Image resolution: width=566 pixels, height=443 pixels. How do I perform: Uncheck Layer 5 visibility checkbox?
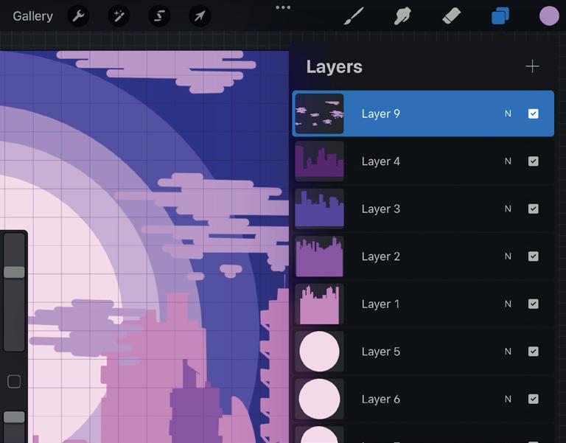[x=533, y=352]
